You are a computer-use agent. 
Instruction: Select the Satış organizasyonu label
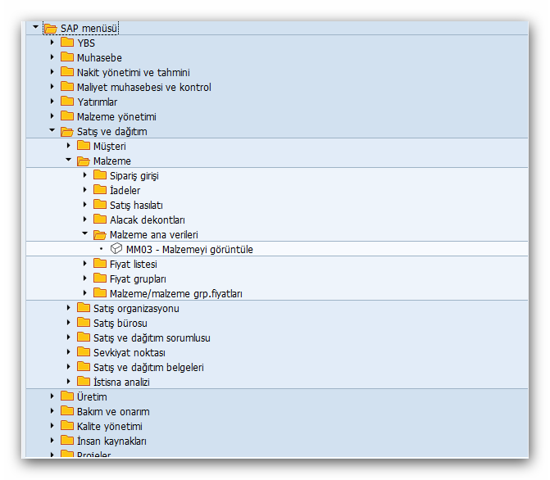(x=136, y=309)
